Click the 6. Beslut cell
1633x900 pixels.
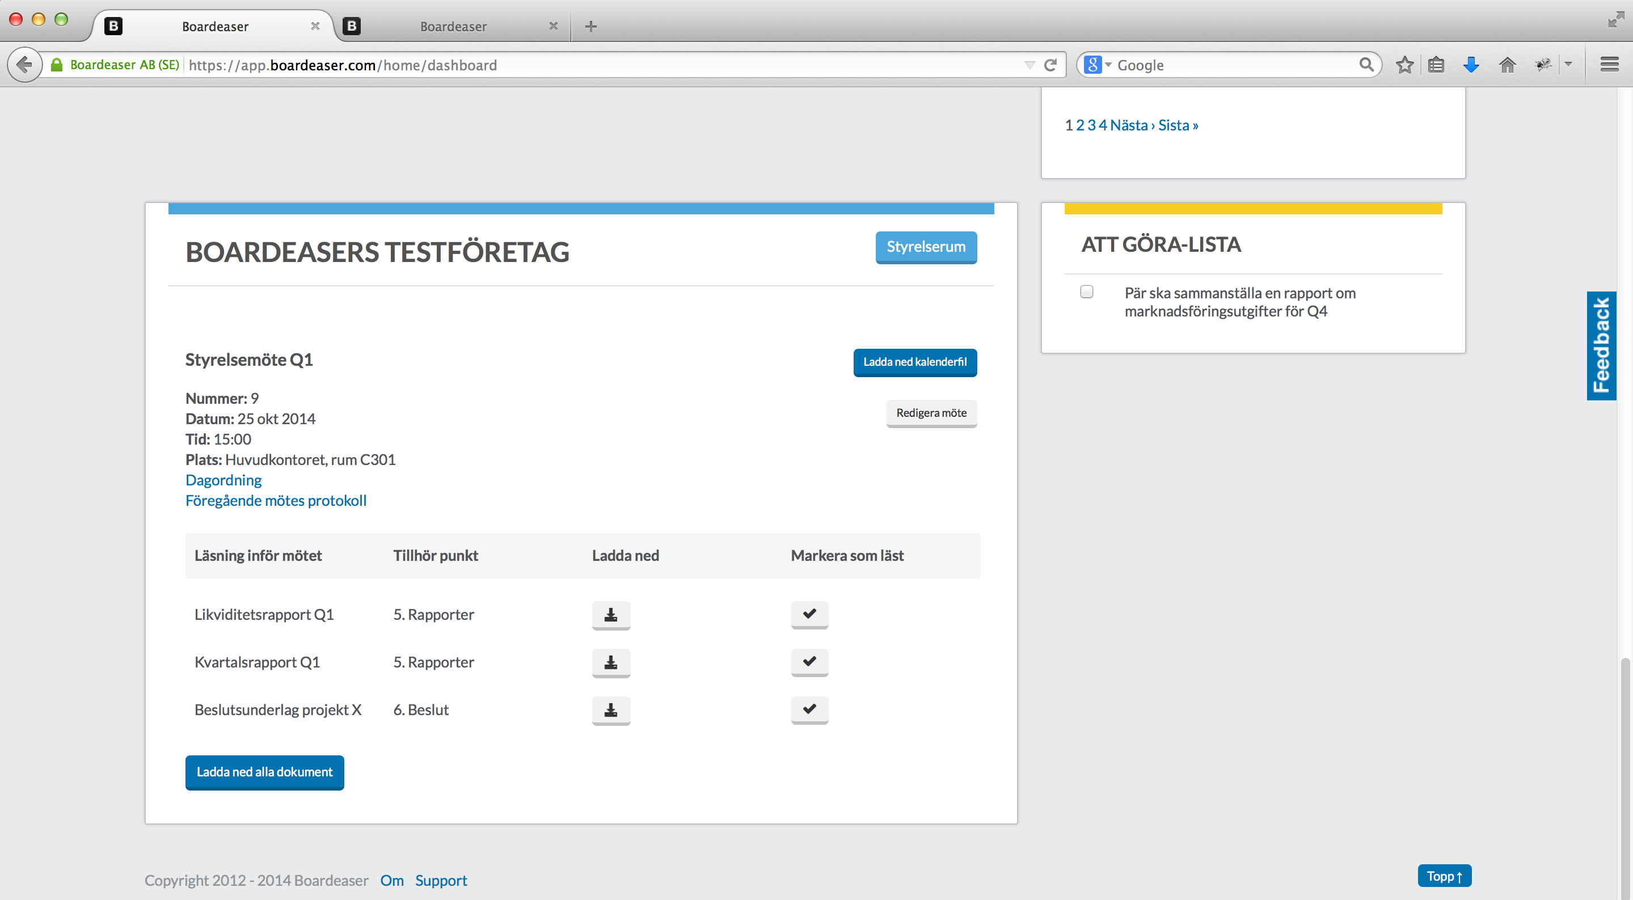coord(421,710)
